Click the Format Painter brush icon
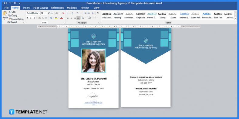This screenshot has height=119, width=239. point(10,19)
